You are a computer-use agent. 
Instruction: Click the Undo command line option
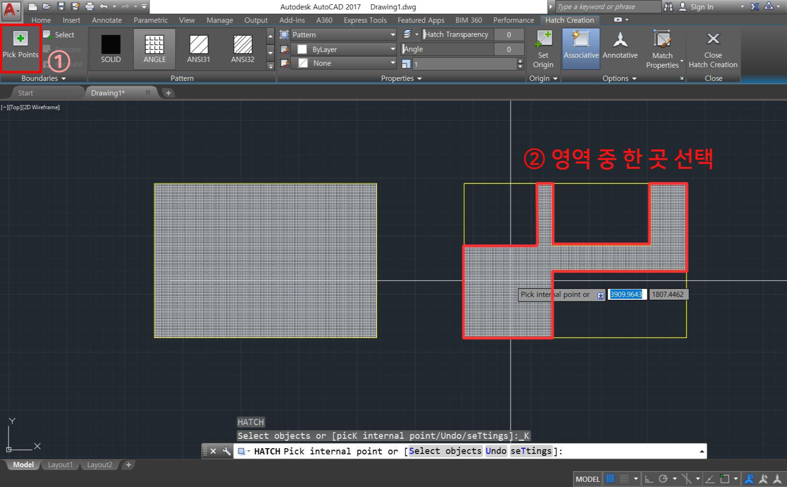pyautogui.click(x=496, y=451)
